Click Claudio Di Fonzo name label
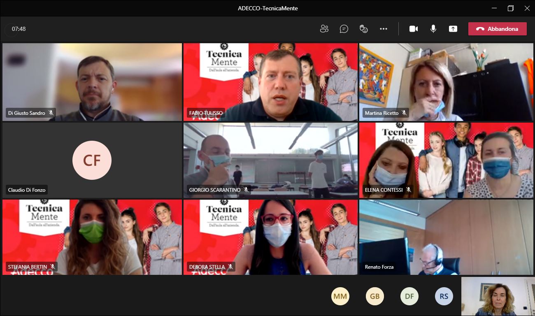This screenshot has height=316, width=535. [27, 190]
